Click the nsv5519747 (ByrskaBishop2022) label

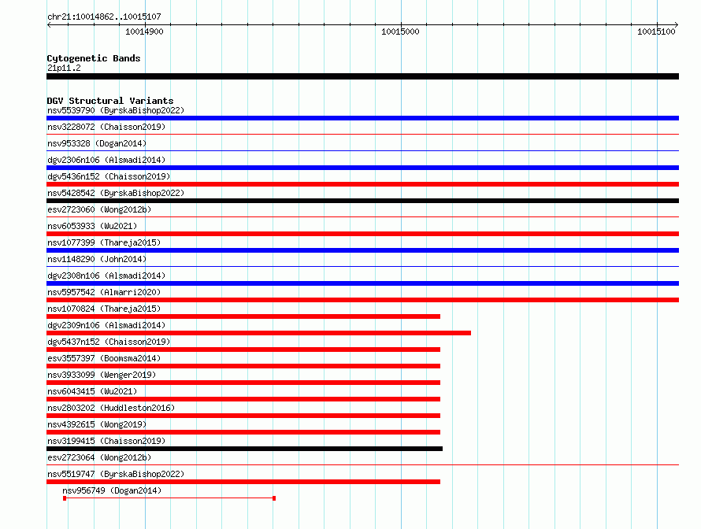coord(116,474)
